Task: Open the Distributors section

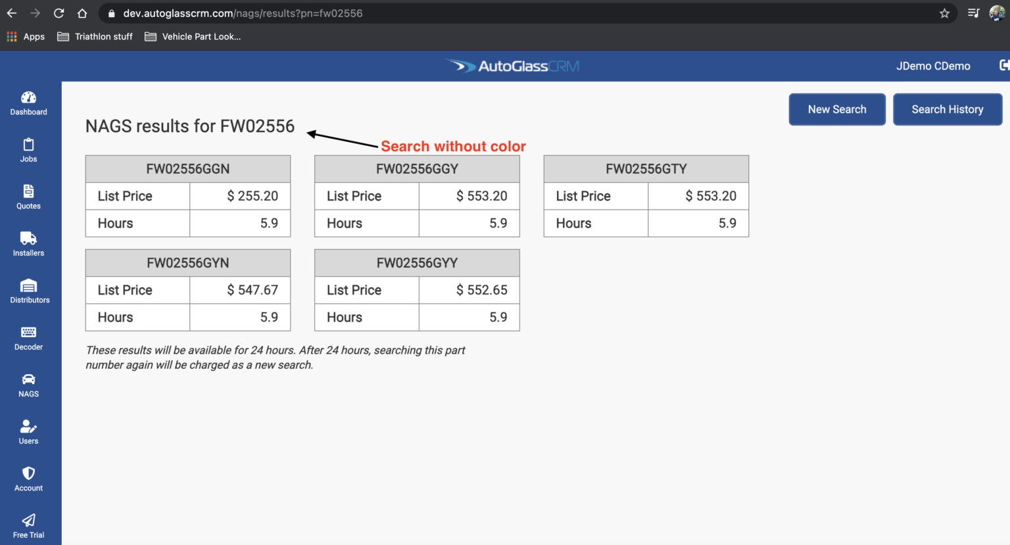Action: tap(28, 291)
